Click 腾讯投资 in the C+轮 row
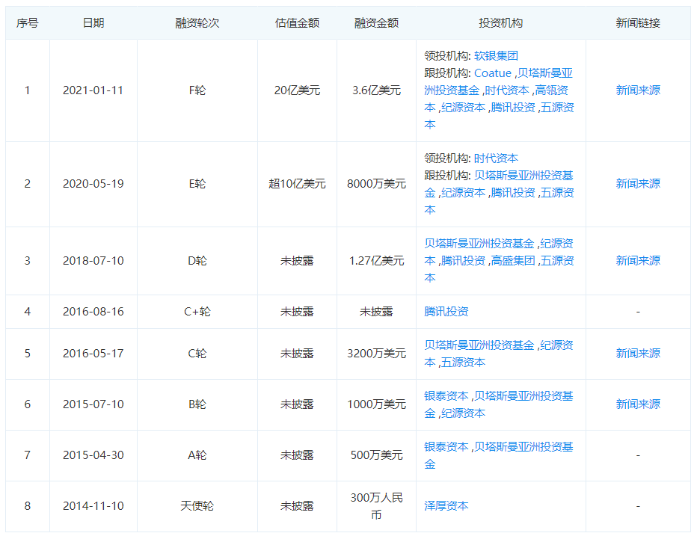Viewport: 697px width, 539px height. 446,312
